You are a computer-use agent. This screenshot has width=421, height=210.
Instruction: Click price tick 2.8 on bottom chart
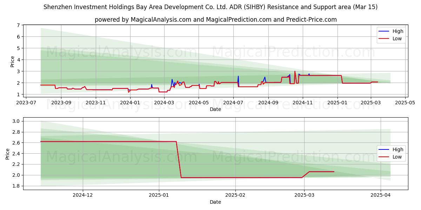15,132
